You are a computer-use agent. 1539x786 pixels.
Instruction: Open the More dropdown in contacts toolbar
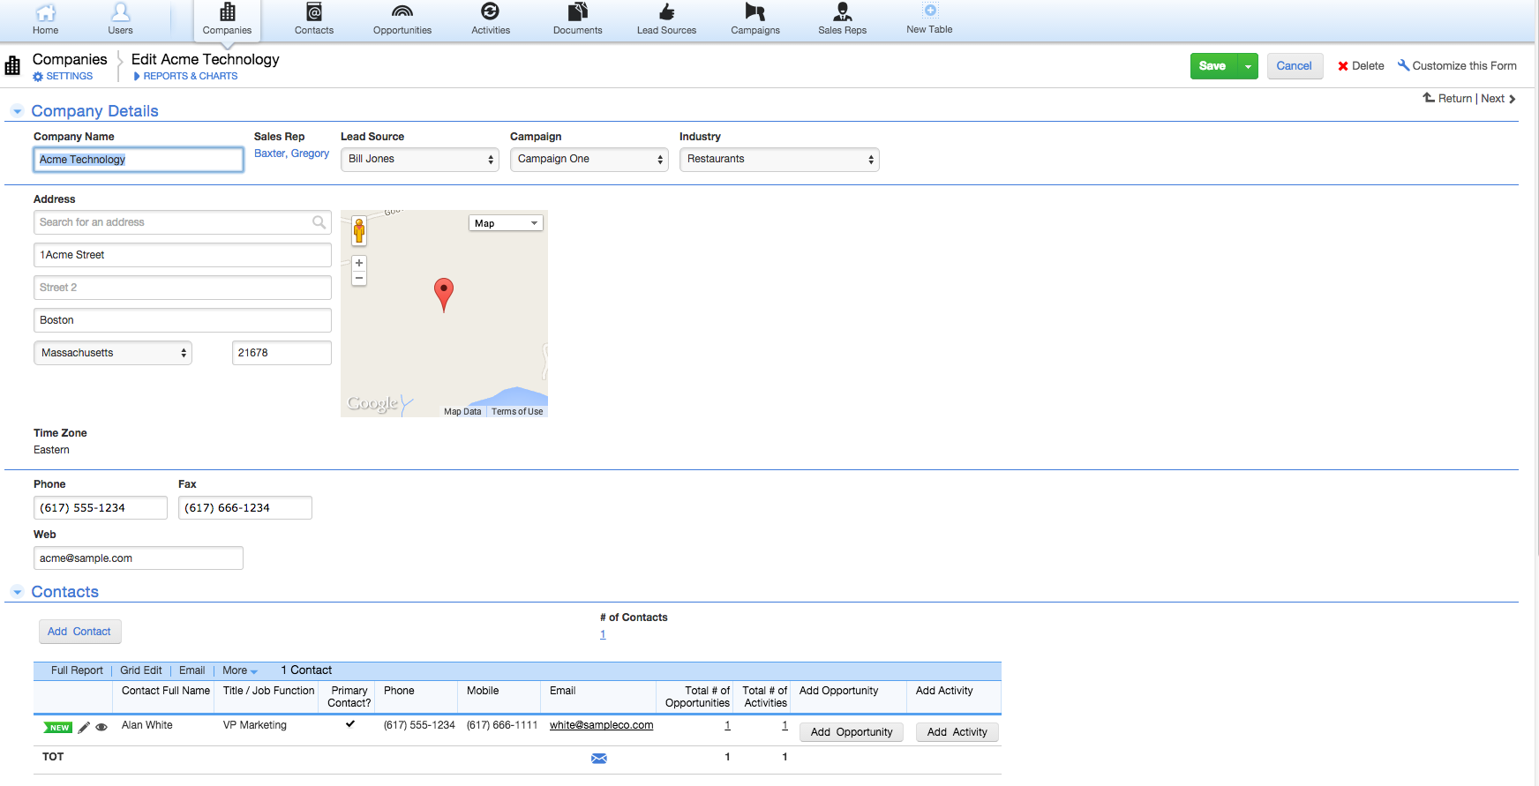tap(240, 670)
